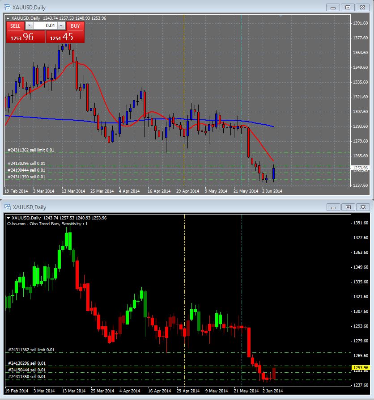Click the 1321.60 price level in top chart

(360, 97)
